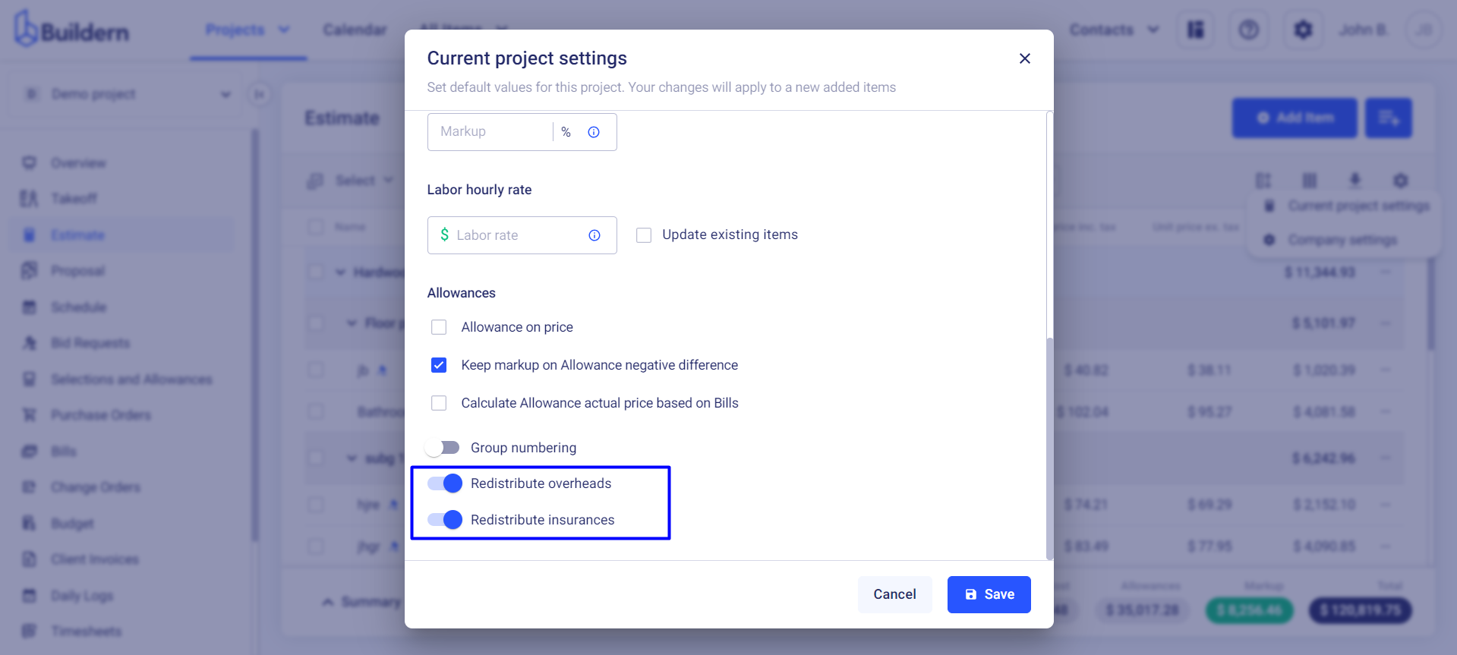Click the Markup info icon
This screenshot has height=655, width=1457.
[594, 132]
